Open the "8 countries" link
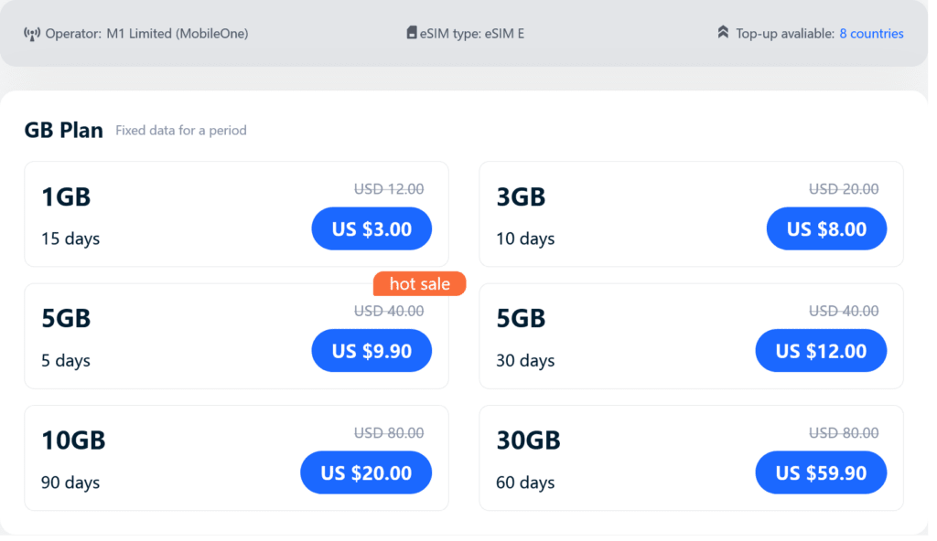 click(871, 33)
